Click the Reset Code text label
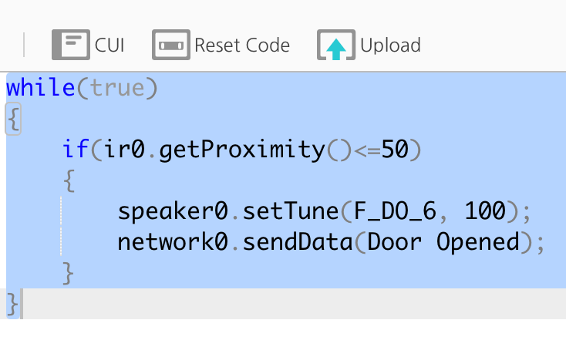This screenshot has width=566, height=347. coord(242,45)
